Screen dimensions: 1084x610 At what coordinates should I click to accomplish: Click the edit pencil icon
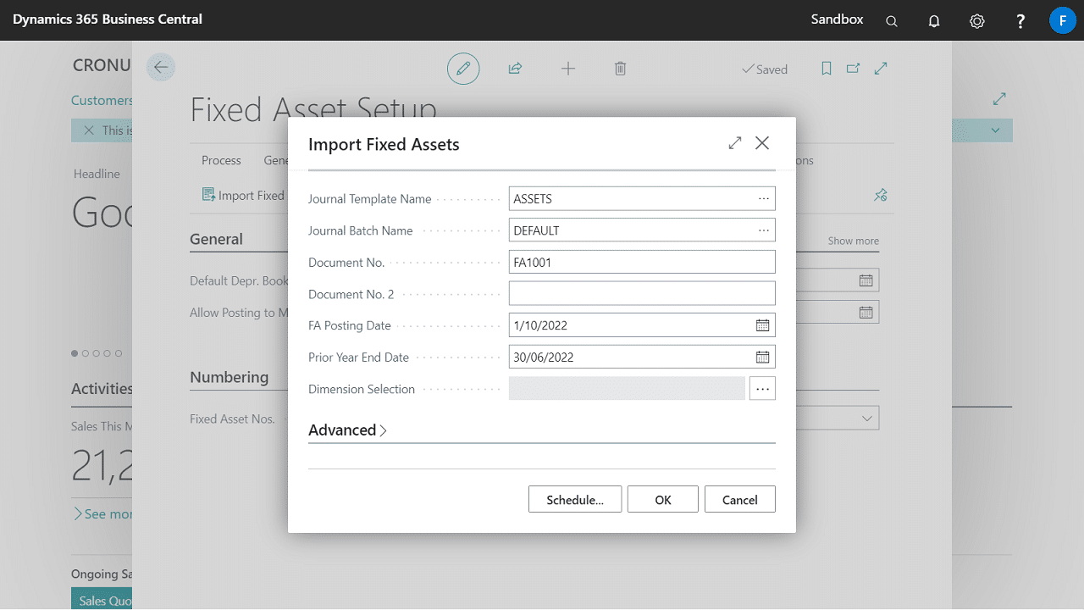tap(463, 69)
